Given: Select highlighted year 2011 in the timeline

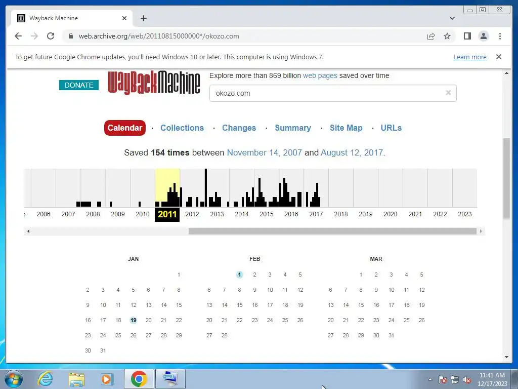Looking at the screenshot, I should 167,214.
